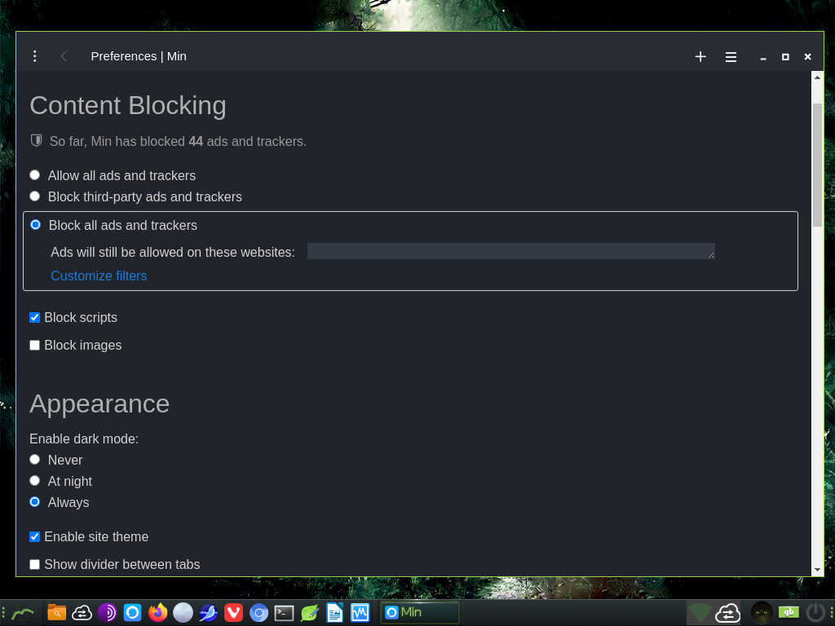Open the Pale Moon browser icon
The height and width of the screenshot is (626, 835).
click(x=183, y=613)
